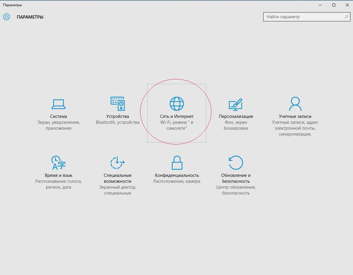Open Устройства via the keyboard and speaker icon

[118, 104]
